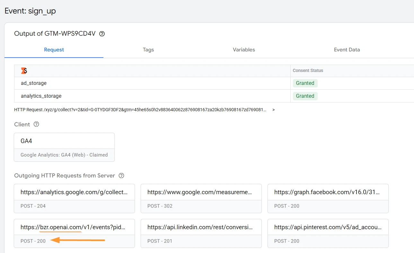Click the help icon beside Client
This screenshot has height=253, width=414.
36,124
